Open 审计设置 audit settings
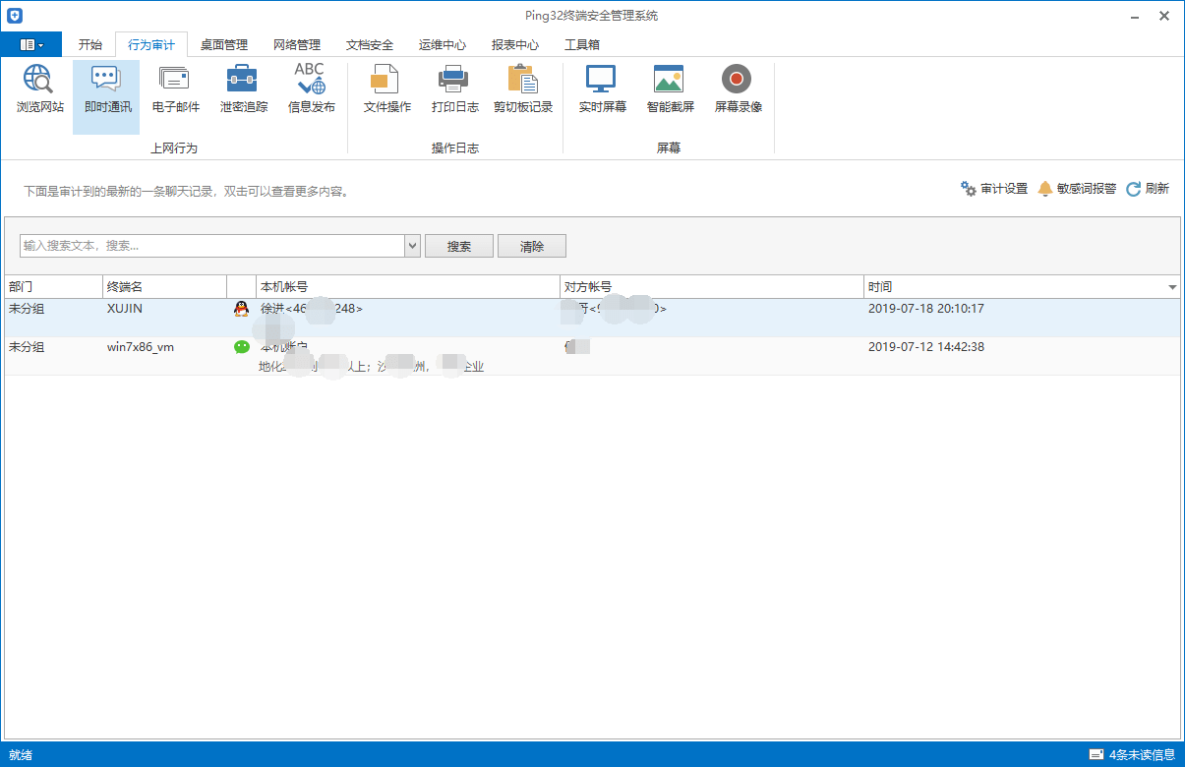 (x=994, y=189)
